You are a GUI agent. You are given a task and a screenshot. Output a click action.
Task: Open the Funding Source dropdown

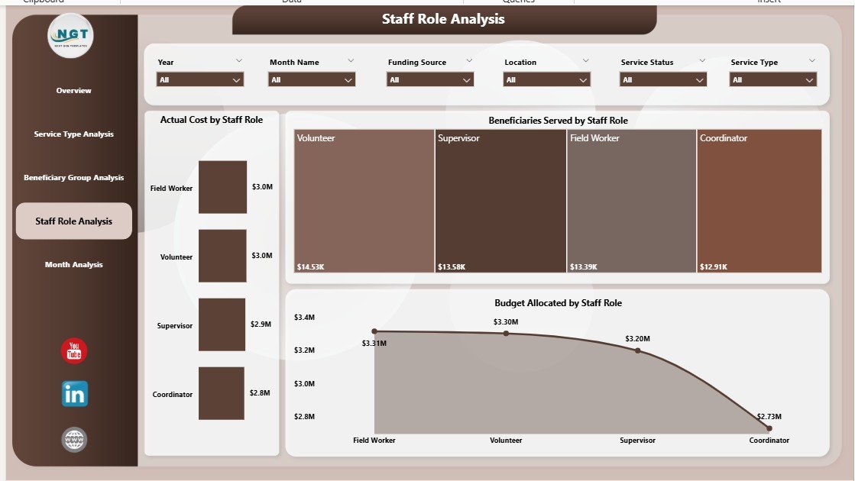pos(430,79)
